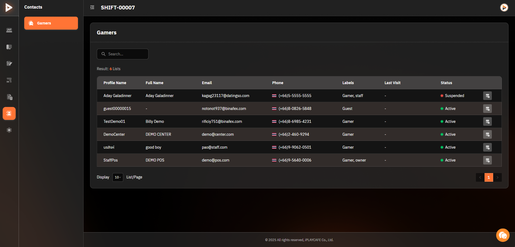The width and height of the screenshot is (515, 247).
Task: Open the notes/edit list sidebar icon
Action: [9, 63]
